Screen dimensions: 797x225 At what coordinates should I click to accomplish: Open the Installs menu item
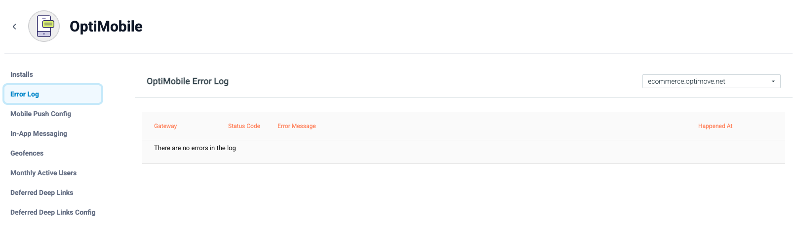[22, 74]
